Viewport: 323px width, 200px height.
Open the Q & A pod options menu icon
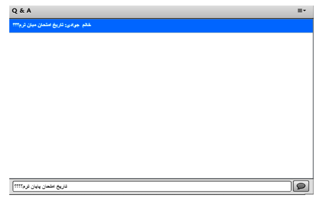click(302, 11)
